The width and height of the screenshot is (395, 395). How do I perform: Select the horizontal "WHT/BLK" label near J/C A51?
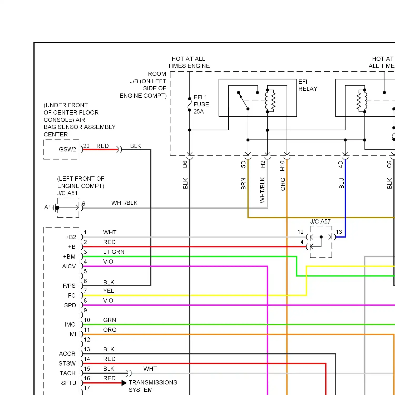click(x=124, y=203)
